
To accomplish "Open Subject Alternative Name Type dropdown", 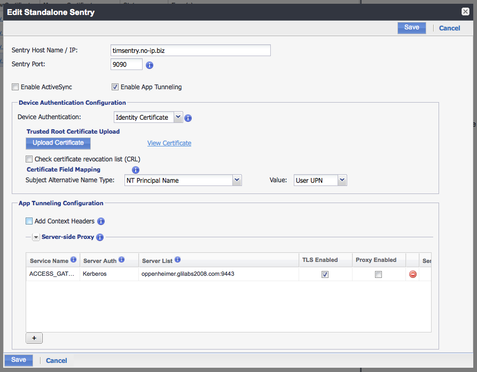I will tap(183, 181).
